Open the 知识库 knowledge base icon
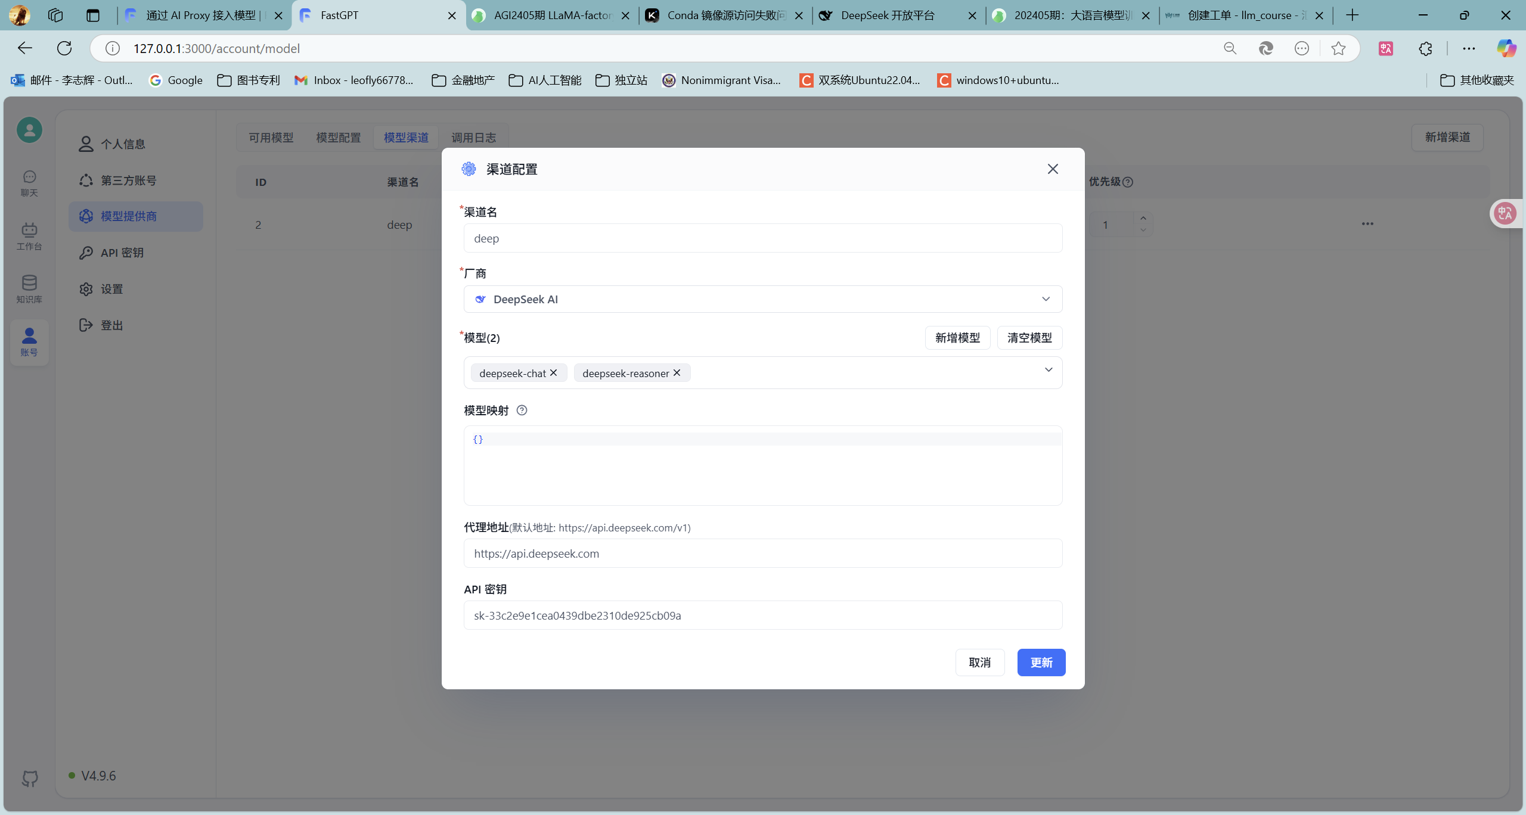1526x815 pixels. point(29,289)
